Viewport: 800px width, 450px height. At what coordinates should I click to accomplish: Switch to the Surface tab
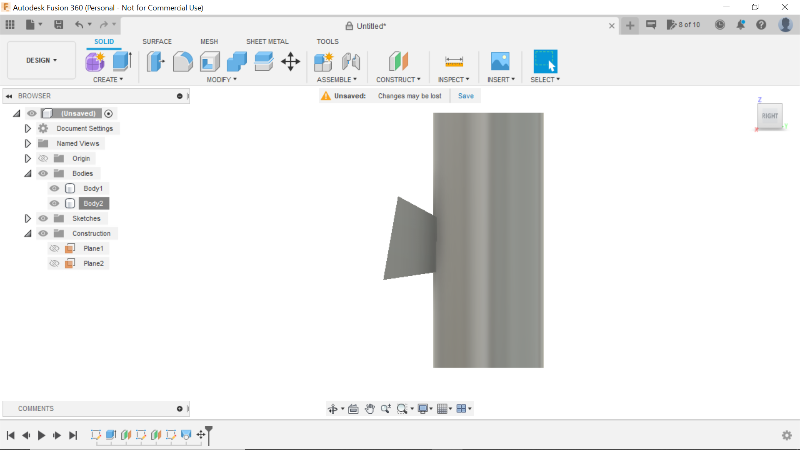pos(157,41)
